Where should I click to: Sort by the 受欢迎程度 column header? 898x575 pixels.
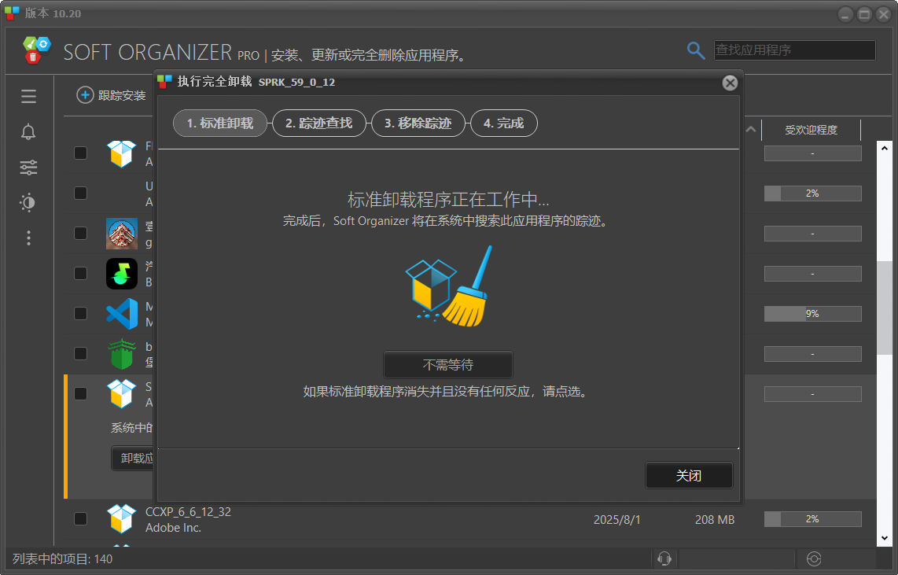coord(811,130)
